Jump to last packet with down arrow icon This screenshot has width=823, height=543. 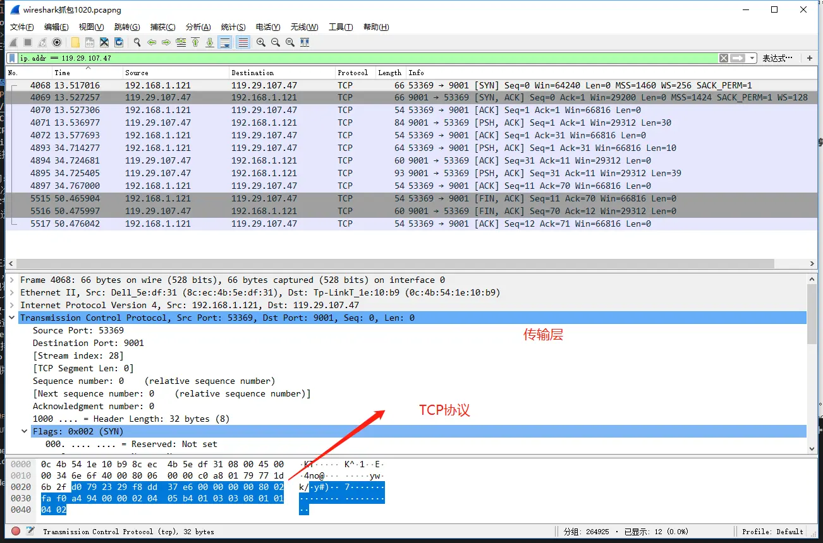tap(210, 42)
